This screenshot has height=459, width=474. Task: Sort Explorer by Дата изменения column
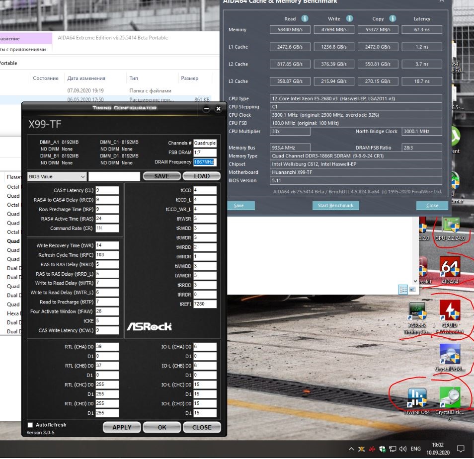click(86, 78)
